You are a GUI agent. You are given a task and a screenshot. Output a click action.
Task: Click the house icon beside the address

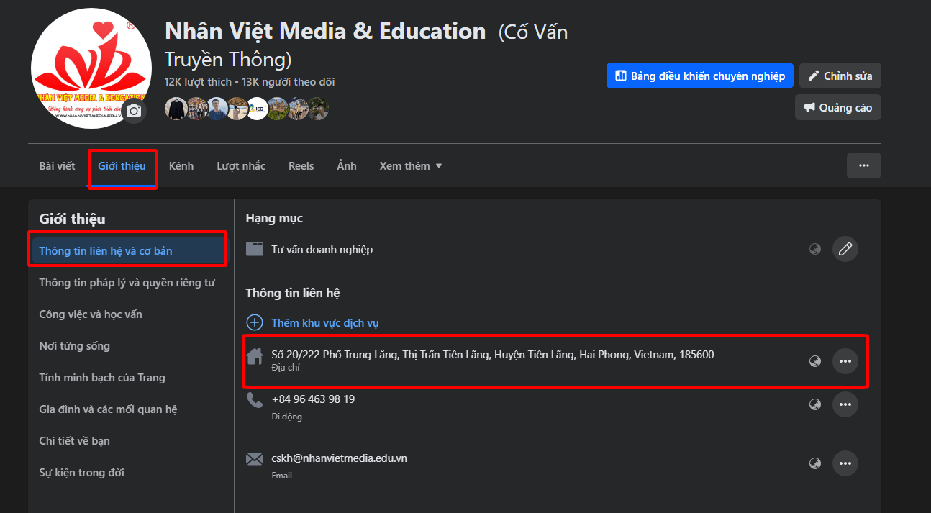[255, 355]
